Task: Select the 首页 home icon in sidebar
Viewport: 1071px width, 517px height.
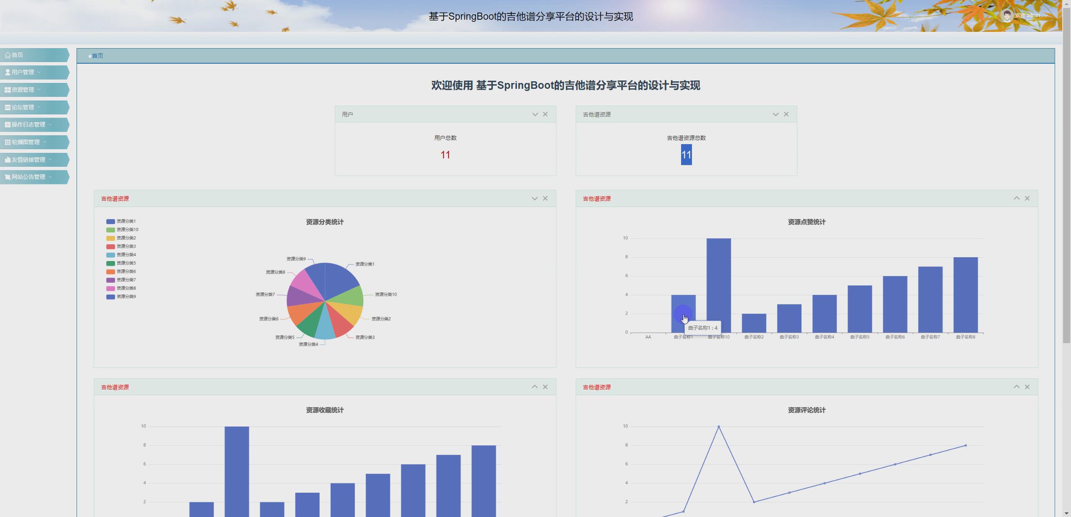Action: (x=8, y=55)
